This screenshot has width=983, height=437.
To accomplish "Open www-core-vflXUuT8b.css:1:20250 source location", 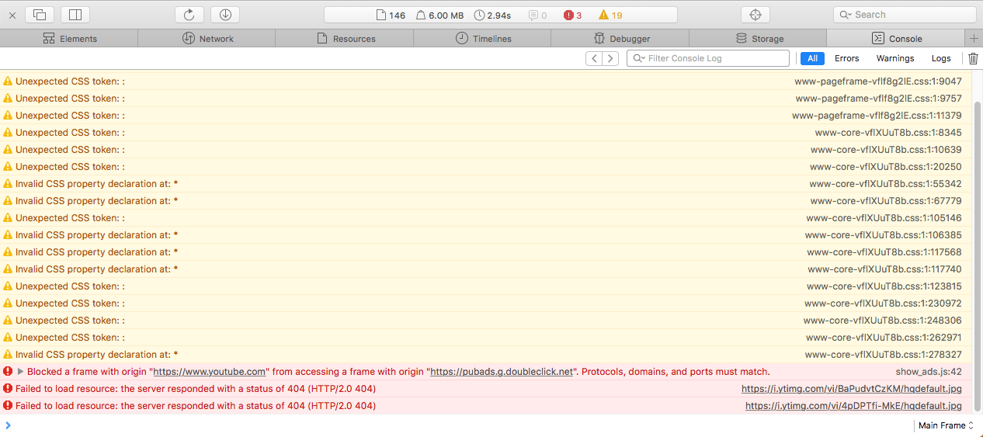I will pyautogui.click(x=886, y=167).
